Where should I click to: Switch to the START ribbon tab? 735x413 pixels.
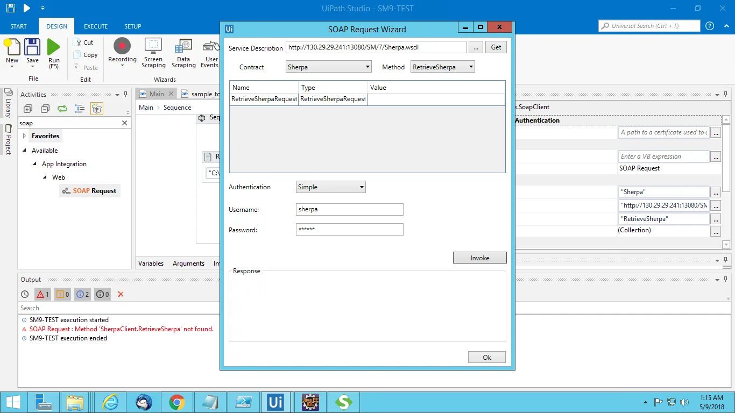click(18, 26)
